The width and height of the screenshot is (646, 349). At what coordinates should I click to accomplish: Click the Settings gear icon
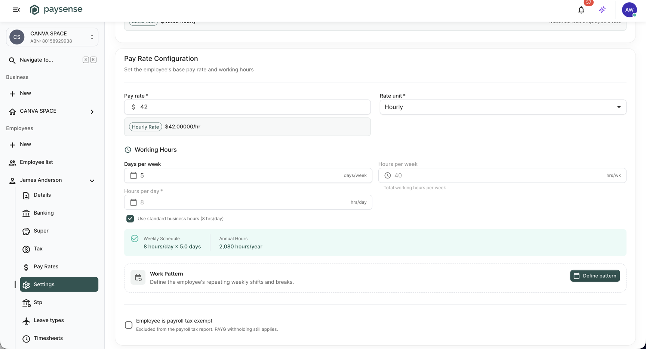pos(26,285)
